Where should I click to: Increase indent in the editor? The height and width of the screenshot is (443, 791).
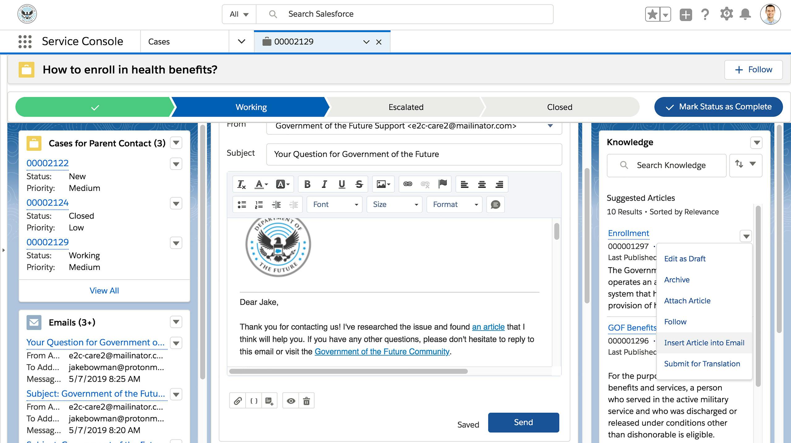pyautogui.click(x=276, y=205)
